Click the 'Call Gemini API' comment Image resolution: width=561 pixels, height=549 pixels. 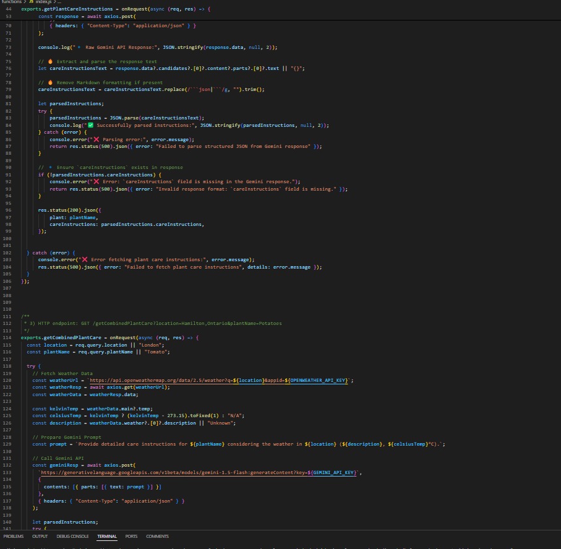click(58, 458)
